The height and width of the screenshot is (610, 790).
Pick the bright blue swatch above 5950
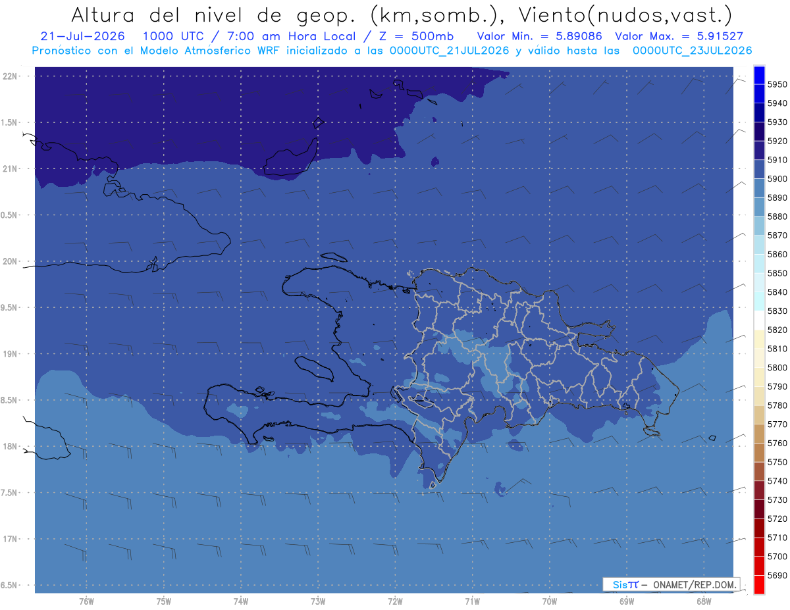(x=759, y=75)
